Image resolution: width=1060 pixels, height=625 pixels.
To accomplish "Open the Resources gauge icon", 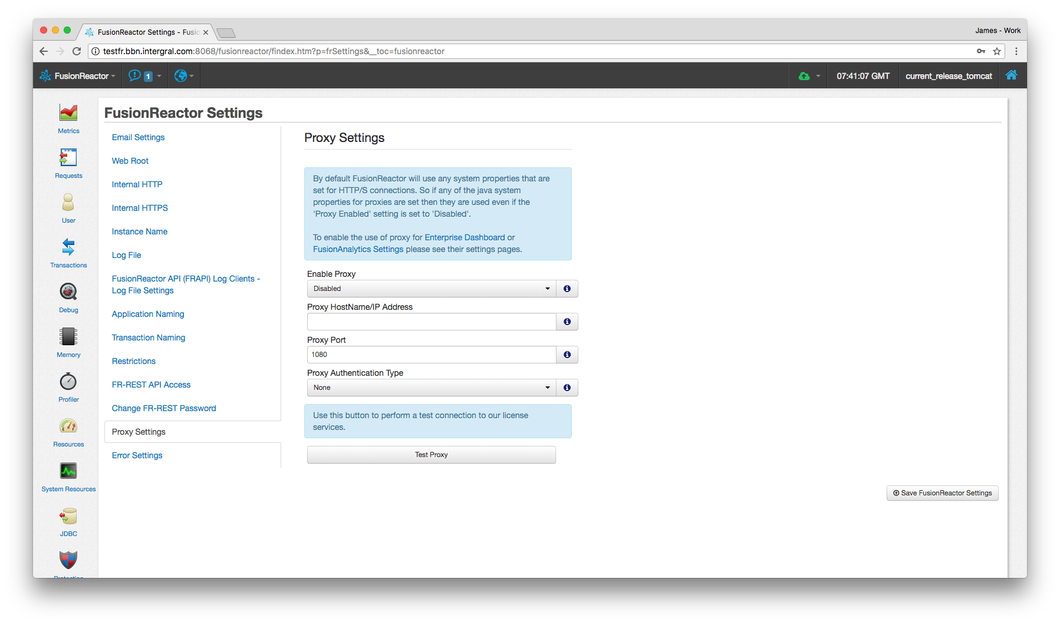I will 68,426.
